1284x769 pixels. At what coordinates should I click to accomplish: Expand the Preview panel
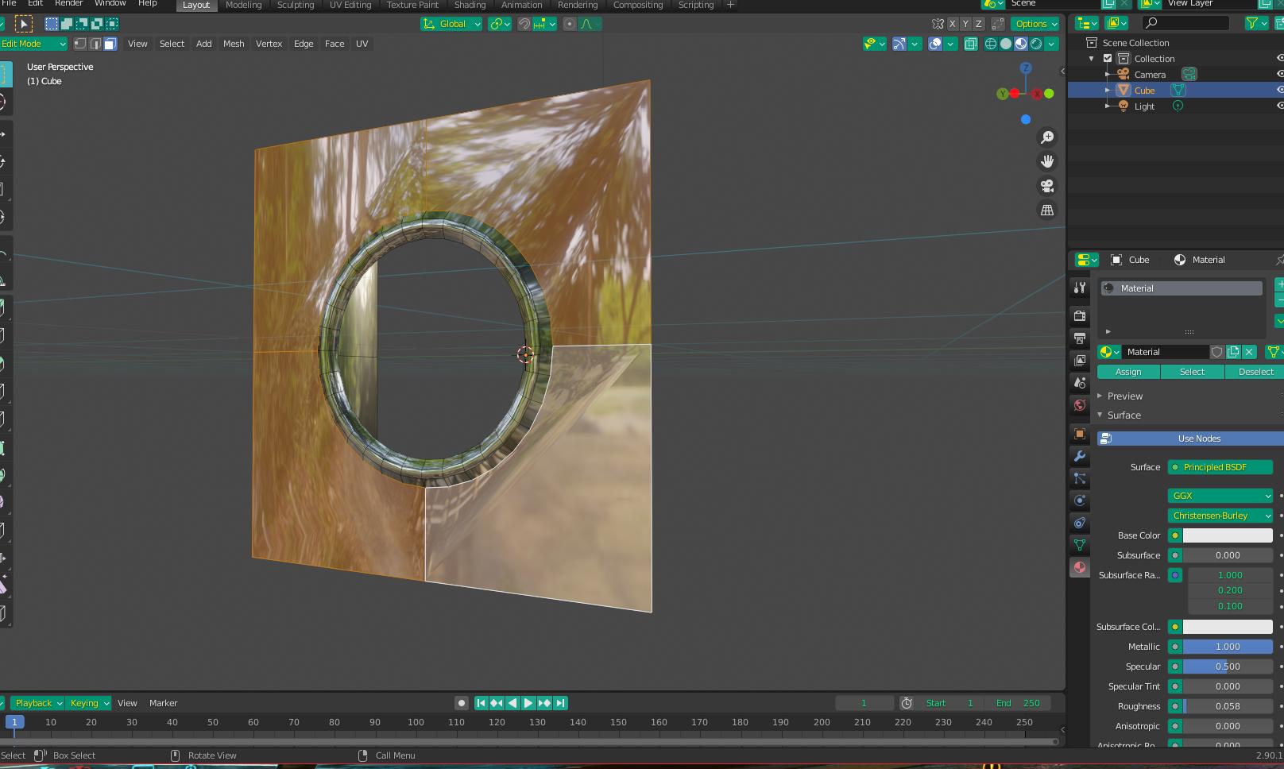[1124, 396]
